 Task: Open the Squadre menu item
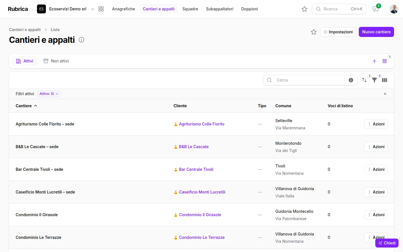[x=190, y=9]
